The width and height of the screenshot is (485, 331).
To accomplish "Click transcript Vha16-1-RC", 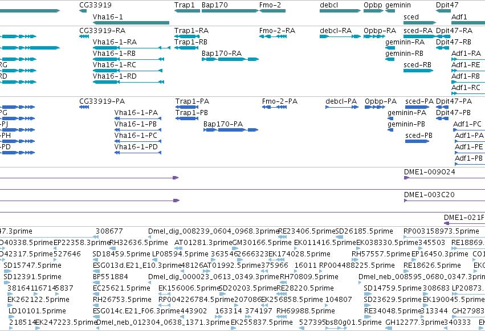I will tap(128, 71).
